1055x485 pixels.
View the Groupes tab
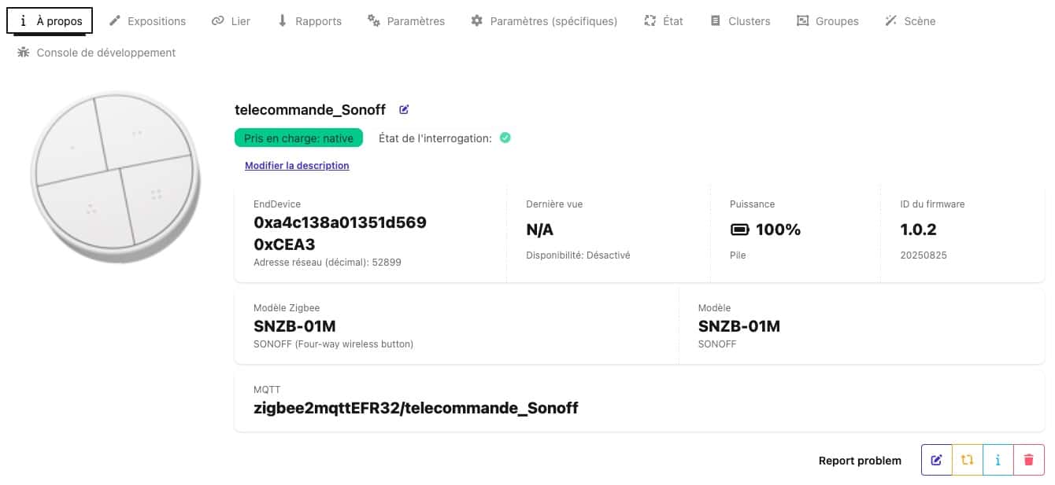tap(827, 21)
